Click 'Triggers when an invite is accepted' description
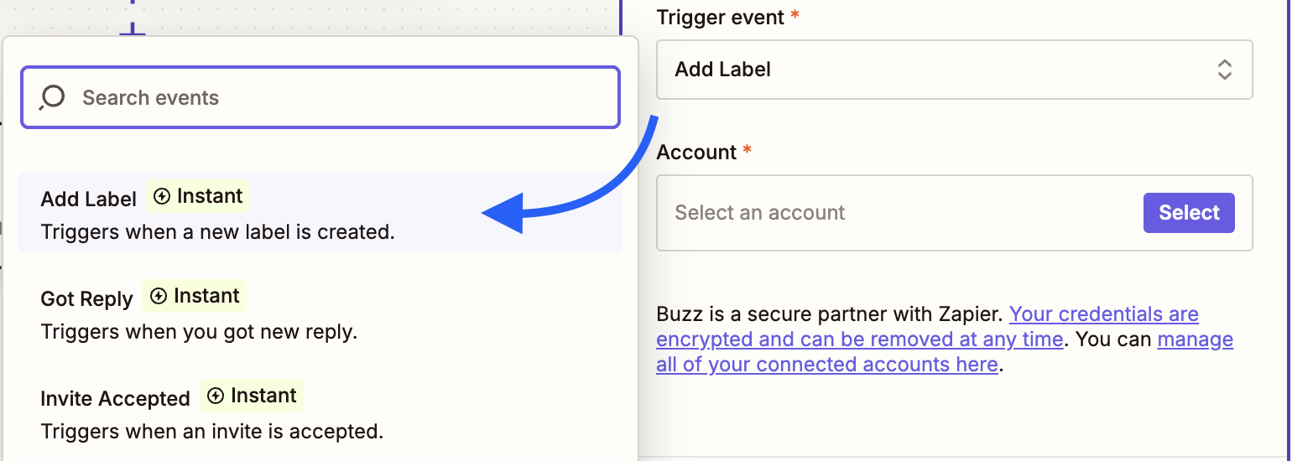 [x=211, y=432]
